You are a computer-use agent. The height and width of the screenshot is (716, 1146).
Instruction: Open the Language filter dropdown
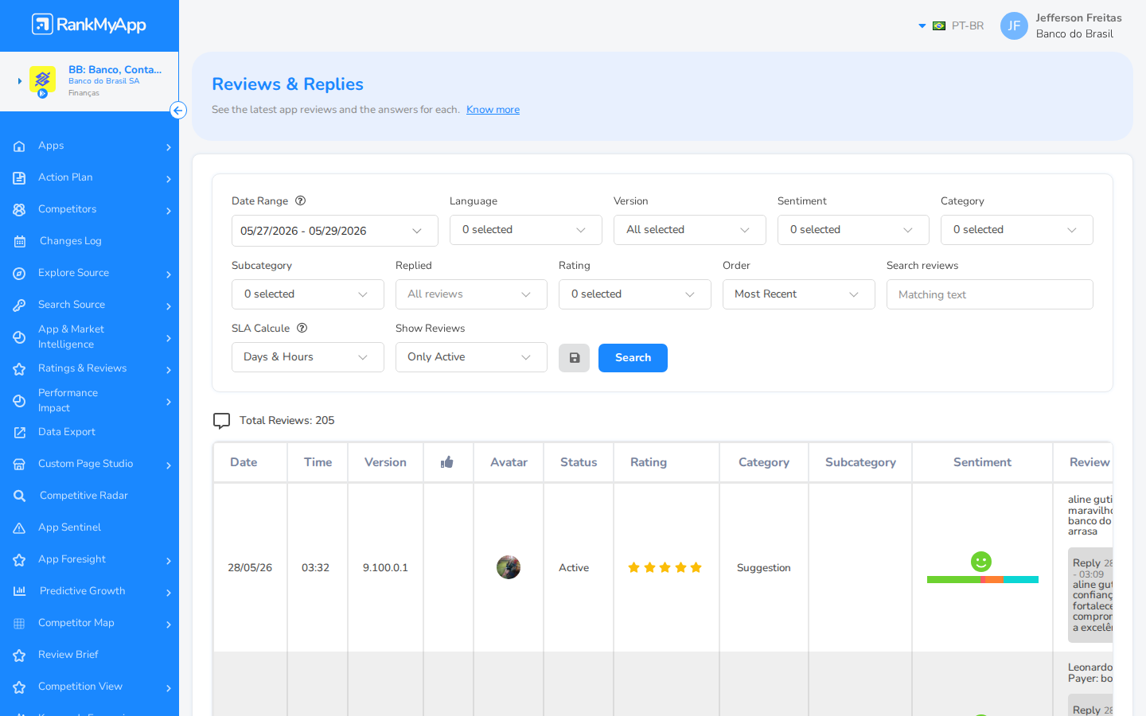point(526,230)
